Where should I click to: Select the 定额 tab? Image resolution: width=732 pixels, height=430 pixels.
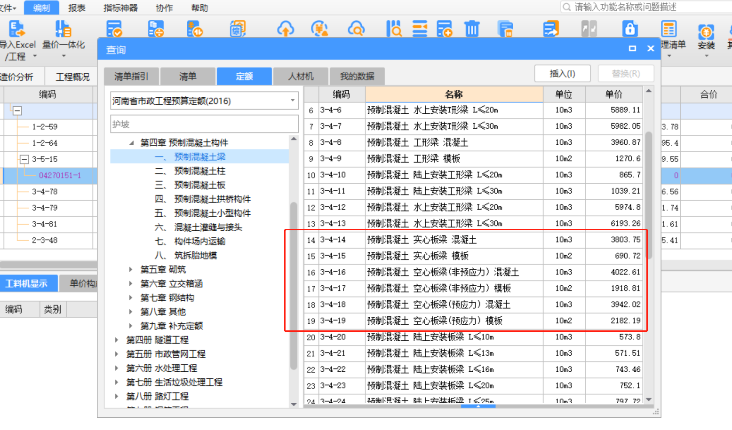pyautogui.click(x=244, y=76)
